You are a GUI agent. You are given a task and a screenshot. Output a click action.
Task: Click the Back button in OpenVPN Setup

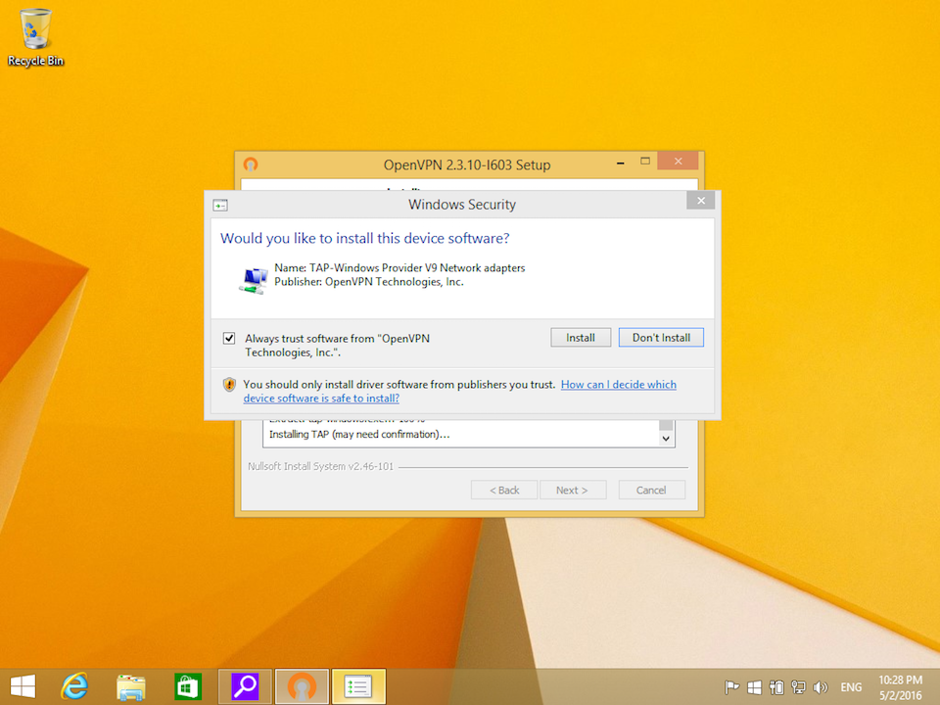point(504,490)
